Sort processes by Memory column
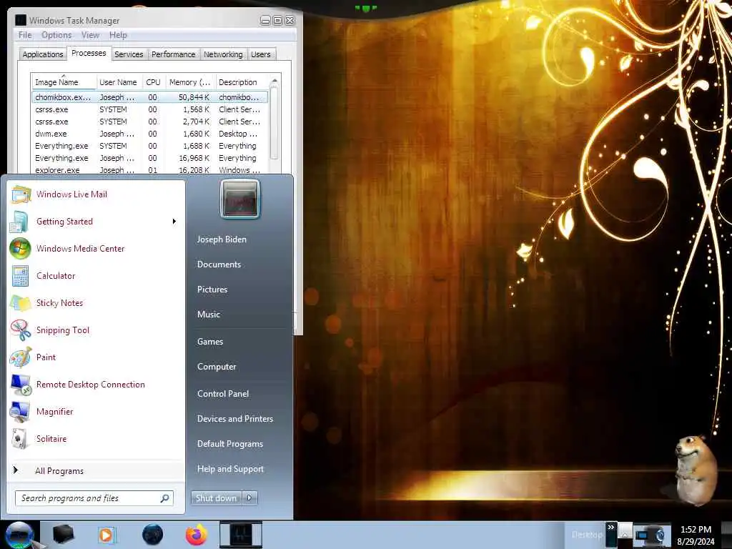 coord(189,82)
